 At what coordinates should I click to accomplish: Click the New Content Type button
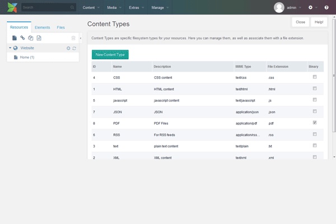[x=110, y=55]
